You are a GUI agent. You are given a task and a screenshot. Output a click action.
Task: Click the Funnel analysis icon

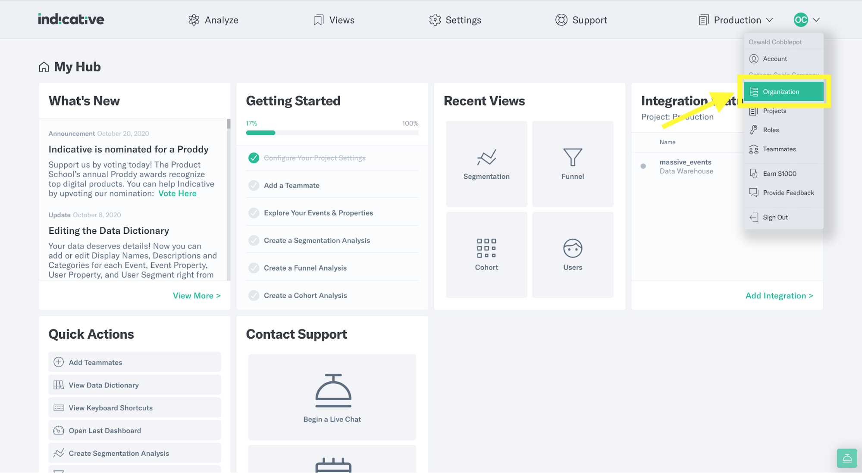click(x=572, y=157)
